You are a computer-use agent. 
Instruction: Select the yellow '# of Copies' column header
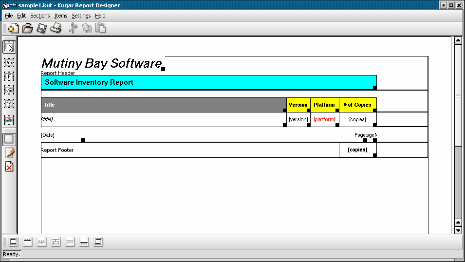tap(358, 105)
